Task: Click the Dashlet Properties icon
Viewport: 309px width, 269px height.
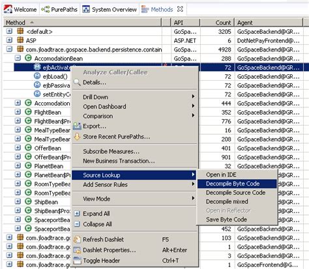Action: tap(77, 250)
